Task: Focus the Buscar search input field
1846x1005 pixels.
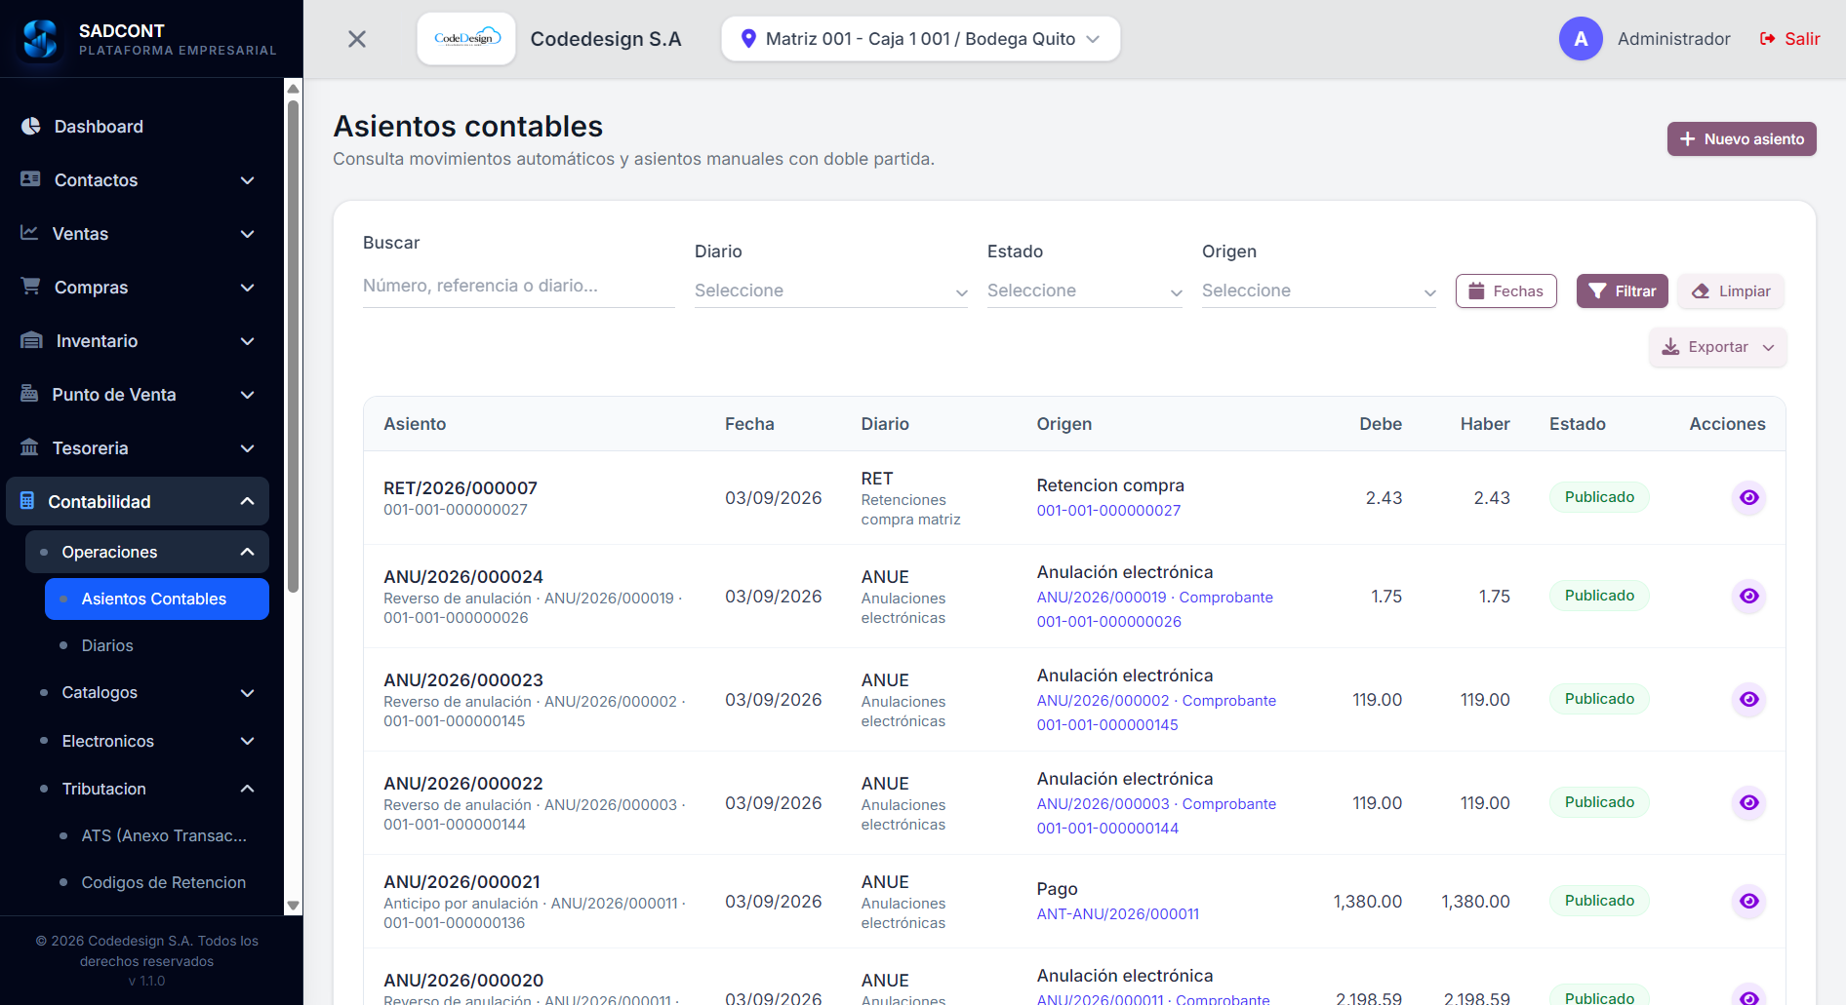Action: tap(518, 286)
